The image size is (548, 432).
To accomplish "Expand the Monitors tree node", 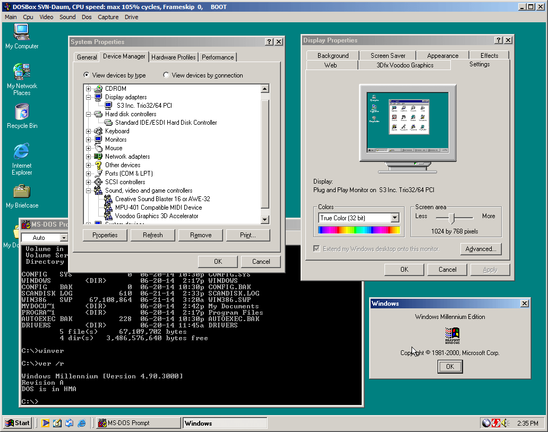I will click(x=89, y=140).
